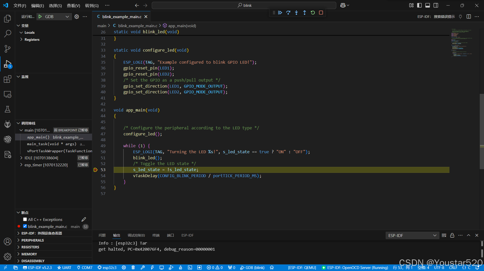Viewport: 484px width, 271px height.
Task: Select COM7 serial port in status bar
Action: point(85,268)
